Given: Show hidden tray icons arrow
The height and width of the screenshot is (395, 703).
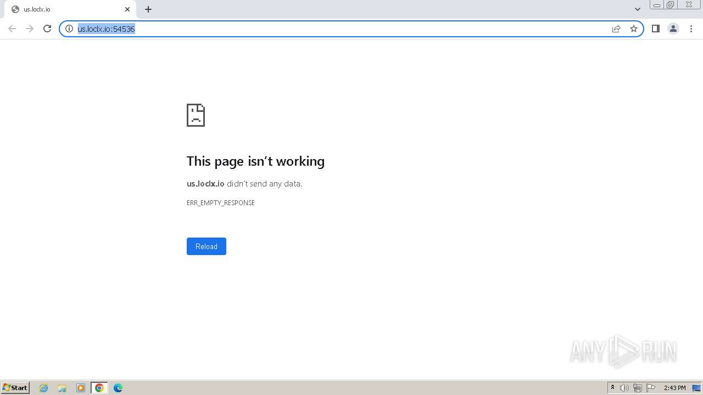Looking at the screenshot, I should (612, 388).
